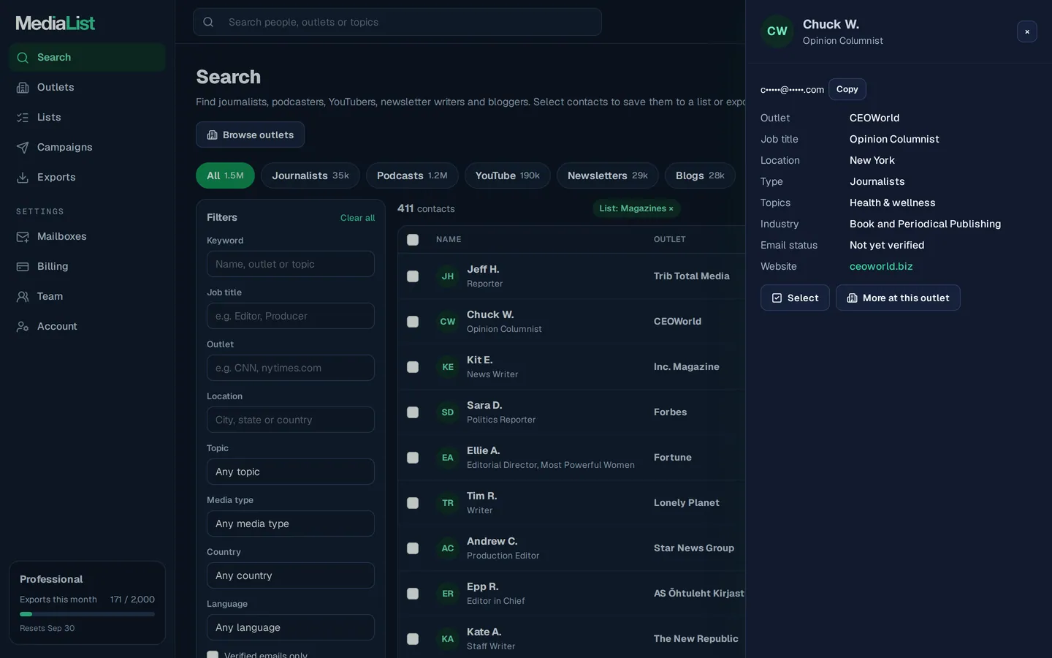1052x658 pixels.
Task: Click the exports usage progress bar
Action: pos(87,614)
